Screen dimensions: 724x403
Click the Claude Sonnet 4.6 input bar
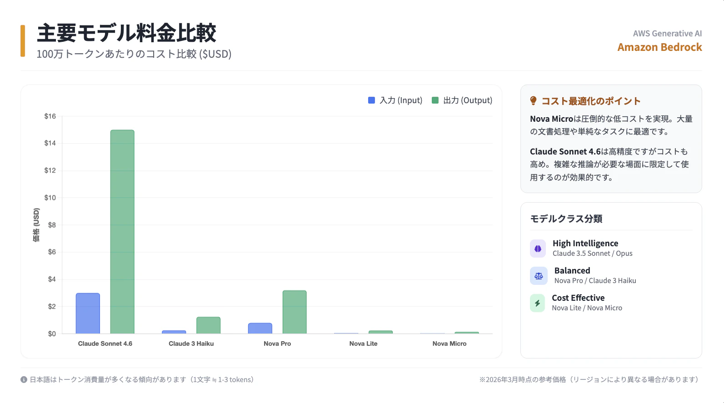tap(88, 313)
